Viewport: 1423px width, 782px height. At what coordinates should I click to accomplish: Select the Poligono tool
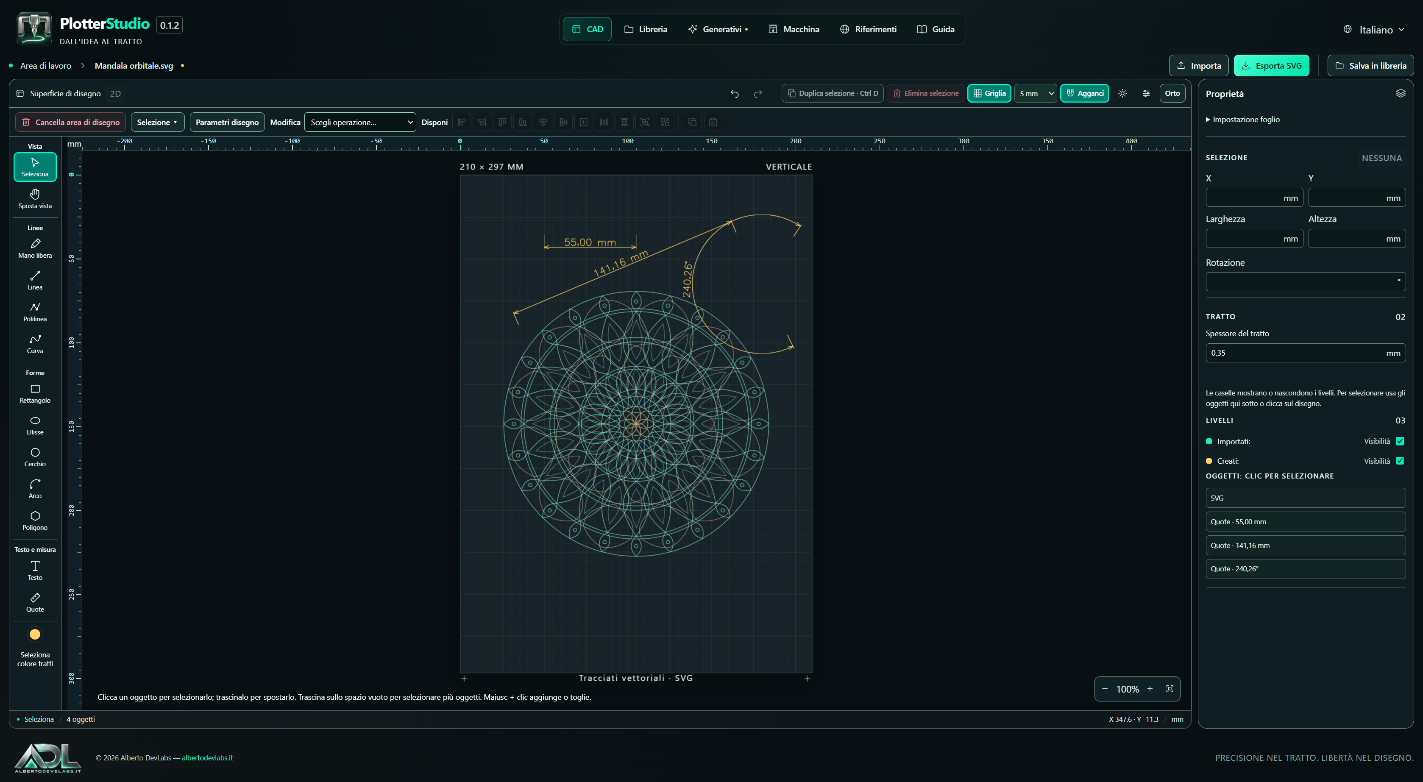point(35,521)
